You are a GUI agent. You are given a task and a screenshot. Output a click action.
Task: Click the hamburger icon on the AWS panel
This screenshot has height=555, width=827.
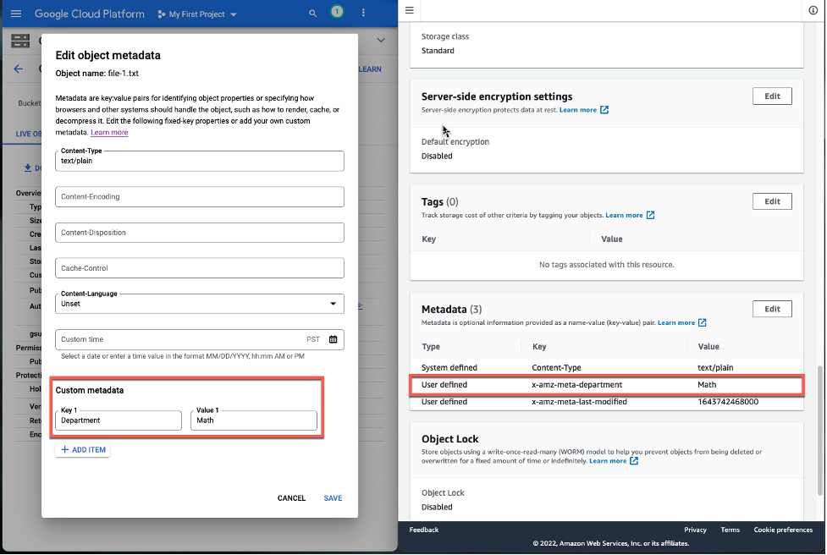(409, 10)
